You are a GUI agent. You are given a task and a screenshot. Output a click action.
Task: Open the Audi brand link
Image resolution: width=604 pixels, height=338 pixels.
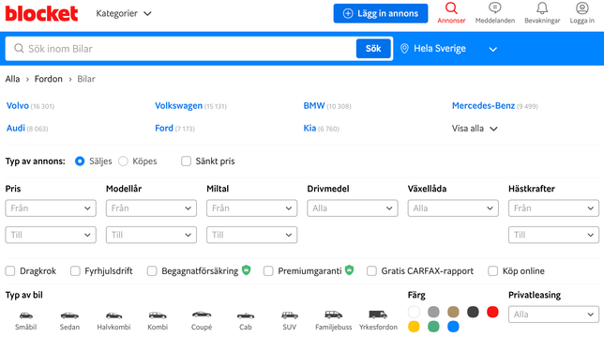coord(16,128)
